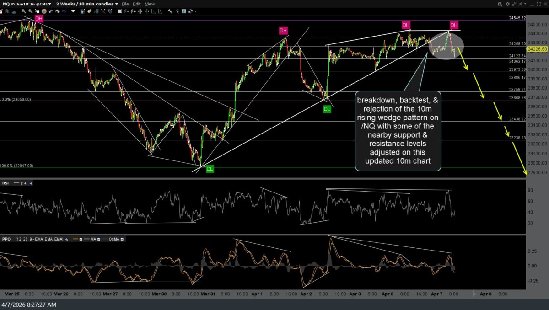
Task: Click the yellow 24226.50 current price marker
Action: click(537, 49)
